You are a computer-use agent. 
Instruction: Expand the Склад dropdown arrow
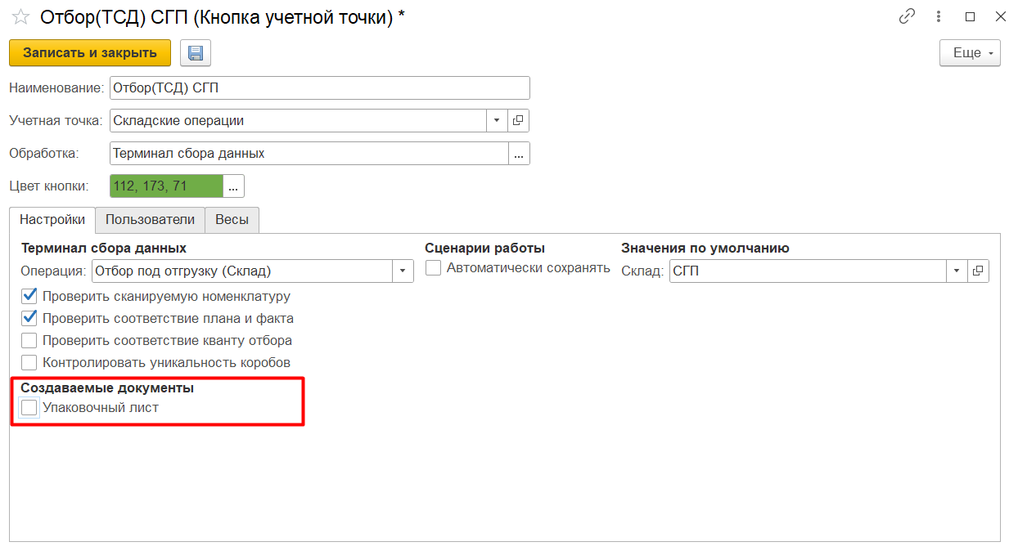(x=957, y=271)
